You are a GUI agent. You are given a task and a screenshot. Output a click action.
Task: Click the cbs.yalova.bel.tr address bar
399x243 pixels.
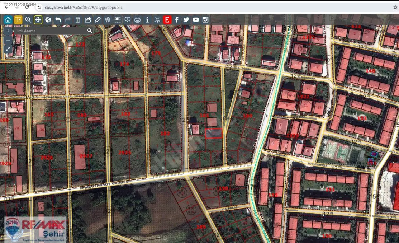point(84,8)
